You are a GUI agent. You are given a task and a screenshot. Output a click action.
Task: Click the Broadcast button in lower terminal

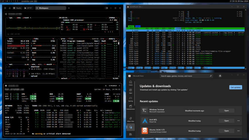[x=114, y=85]
